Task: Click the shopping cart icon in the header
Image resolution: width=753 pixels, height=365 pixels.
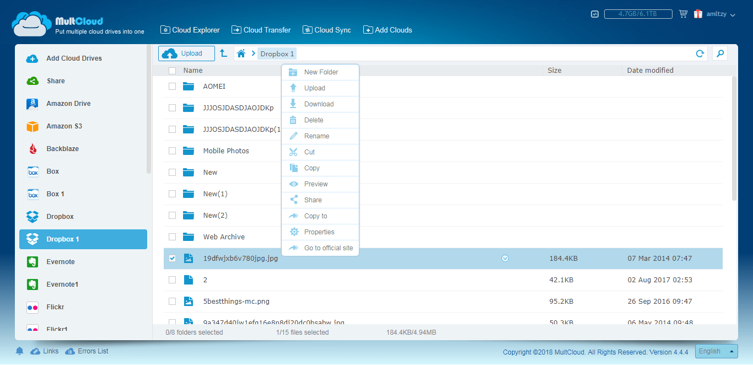Action: (683, 13)
